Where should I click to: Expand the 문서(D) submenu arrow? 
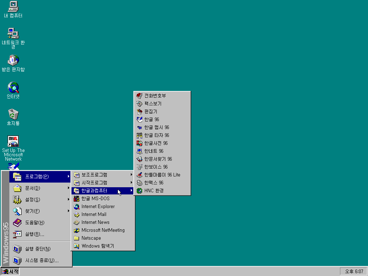[x=69, y=188]
